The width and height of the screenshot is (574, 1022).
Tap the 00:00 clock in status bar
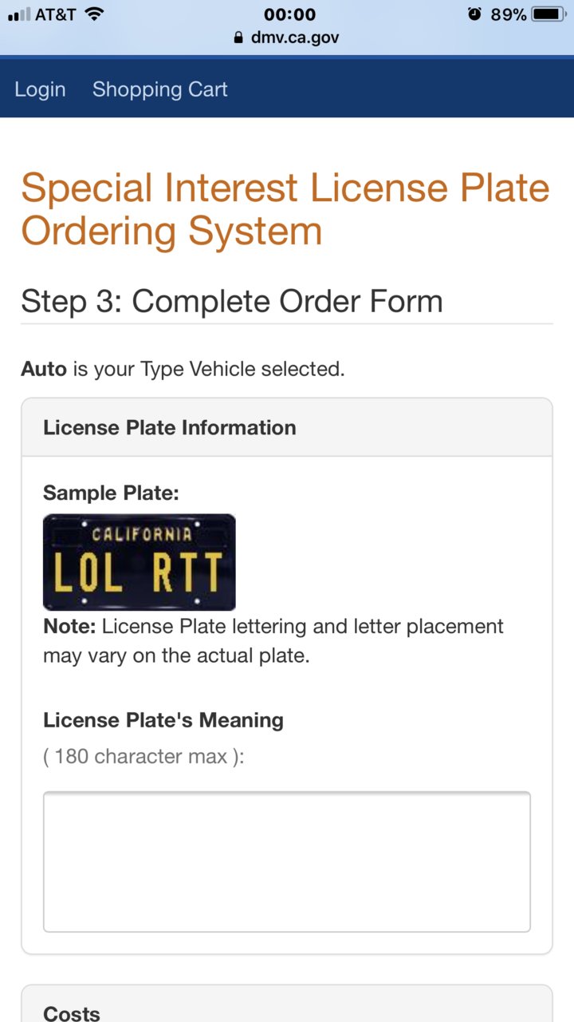(290, 14)
